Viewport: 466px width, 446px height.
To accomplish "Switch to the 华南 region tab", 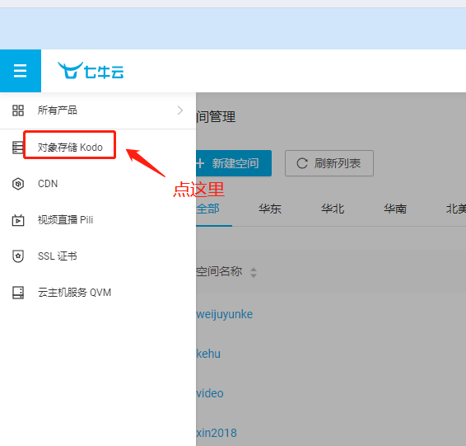I will [395, 209].
